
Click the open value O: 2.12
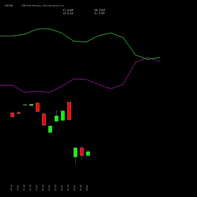tap(68, 13)
